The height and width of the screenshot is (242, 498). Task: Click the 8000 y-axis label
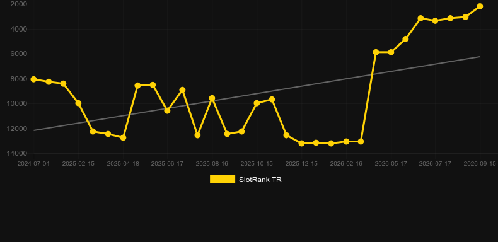point(19,79)
